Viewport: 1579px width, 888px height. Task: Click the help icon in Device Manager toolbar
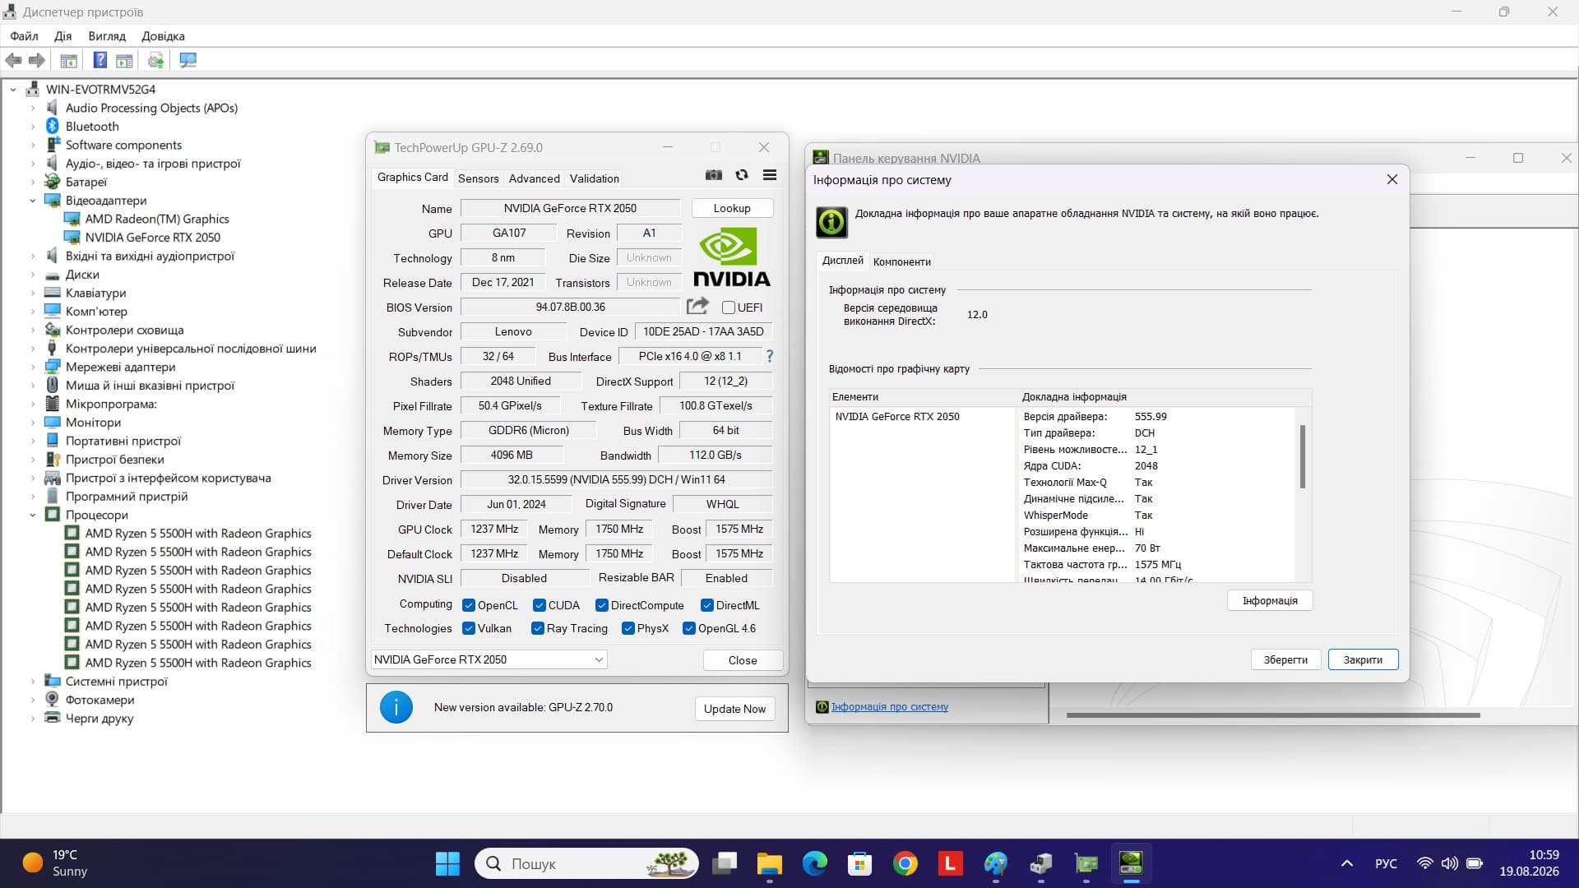tap(100, 60)
